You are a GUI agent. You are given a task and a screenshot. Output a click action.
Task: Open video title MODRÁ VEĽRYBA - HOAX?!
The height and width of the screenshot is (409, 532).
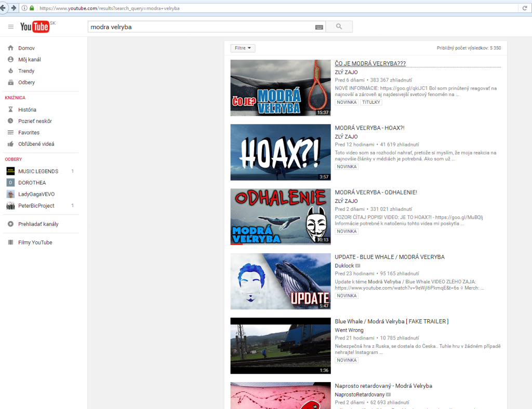(x=369, y=128)
